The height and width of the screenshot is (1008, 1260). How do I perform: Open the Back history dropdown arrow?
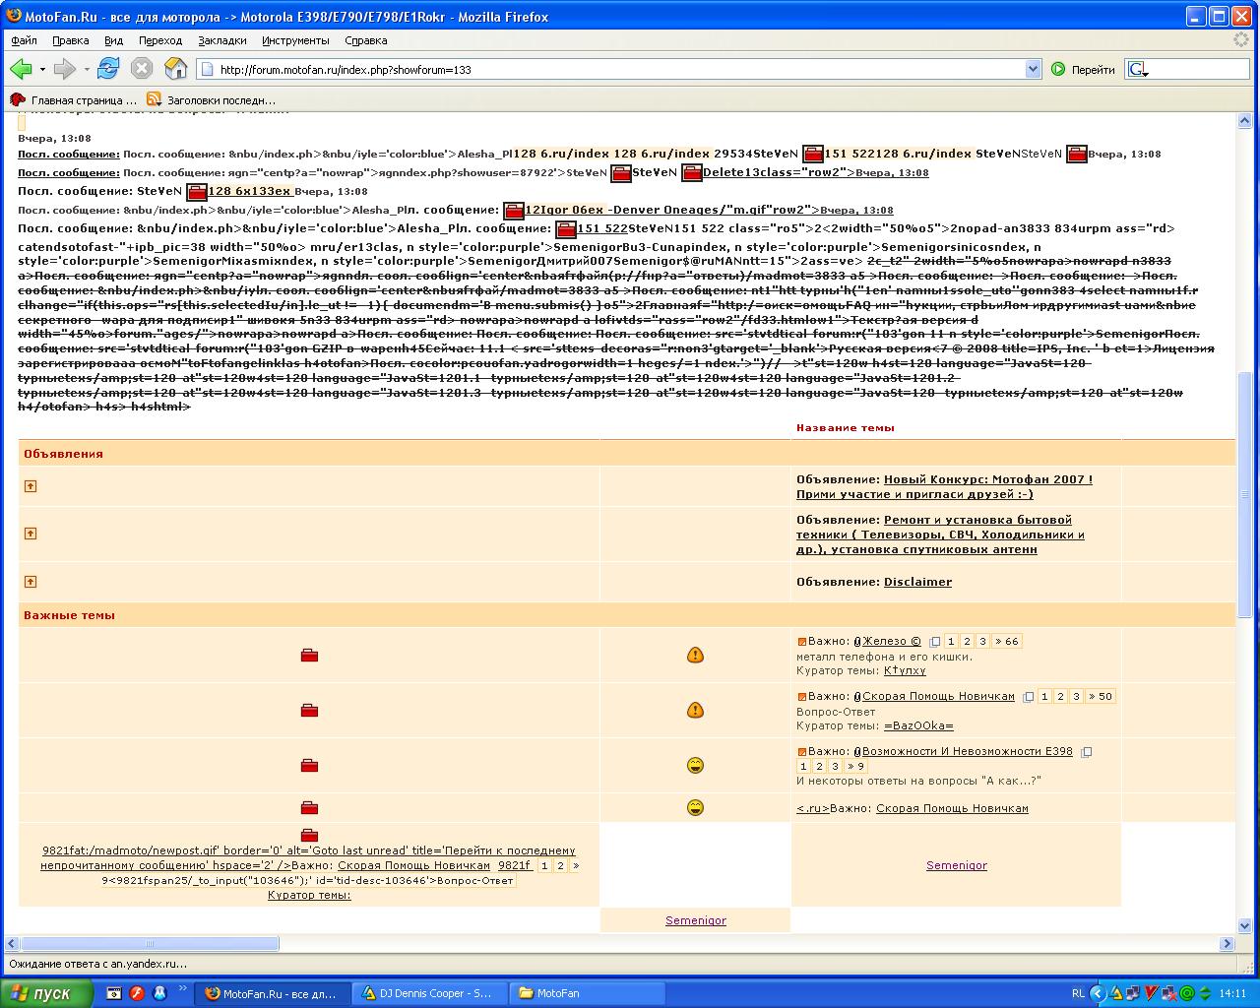[x=42, y=69]
